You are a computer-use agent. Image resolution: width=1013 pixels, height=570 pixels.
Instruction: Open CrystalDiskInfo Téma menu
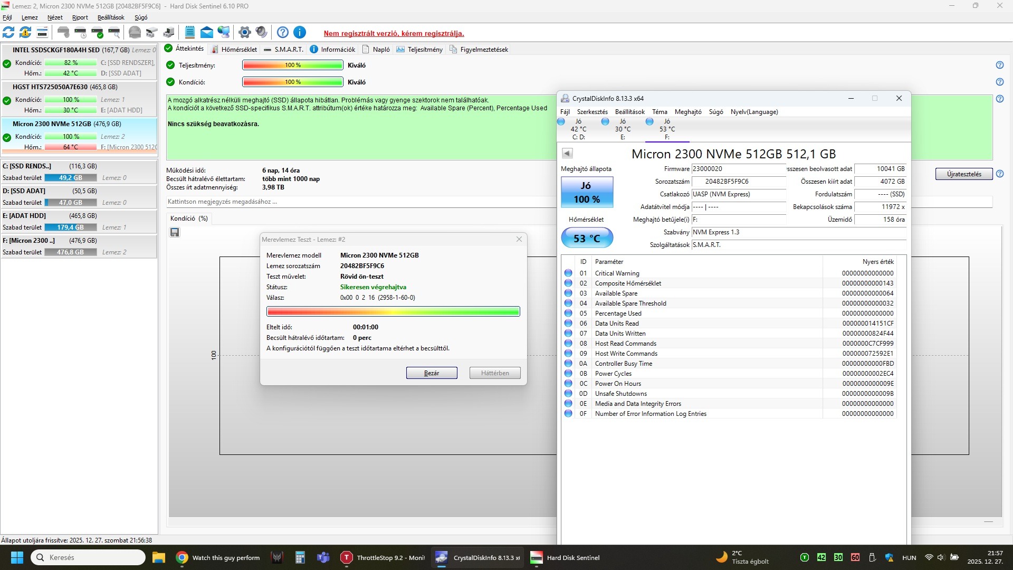[x=660, y=112]
